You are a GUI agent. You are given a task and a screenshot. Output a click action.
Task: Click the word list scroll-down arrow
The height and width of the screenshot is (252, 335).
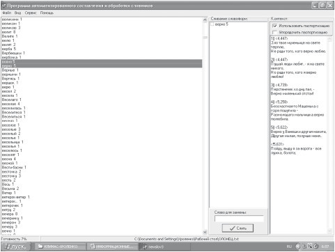(205, 232)
